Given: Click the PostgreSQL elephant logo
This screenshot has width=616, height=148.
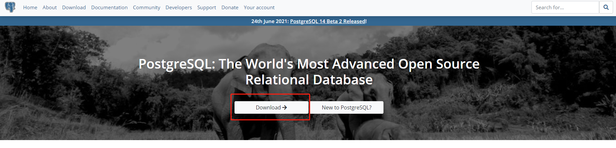Looking at the screenshot, I should 10,7.
